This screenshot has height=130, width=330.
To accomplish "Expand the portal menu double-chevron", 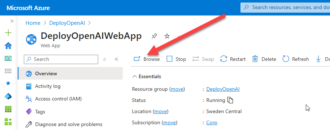I will tap(12, 21).
